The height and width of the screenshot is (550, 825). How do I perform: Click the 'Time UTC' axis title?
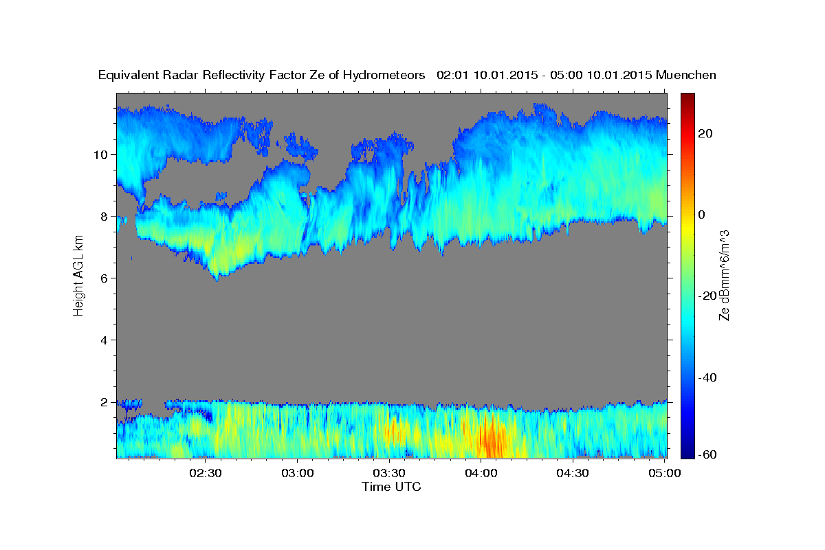[391, 487]
